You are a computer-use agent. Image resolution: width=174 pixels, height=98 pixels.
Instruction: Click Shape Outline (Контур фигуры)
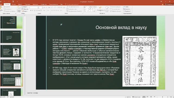[115, 9]
